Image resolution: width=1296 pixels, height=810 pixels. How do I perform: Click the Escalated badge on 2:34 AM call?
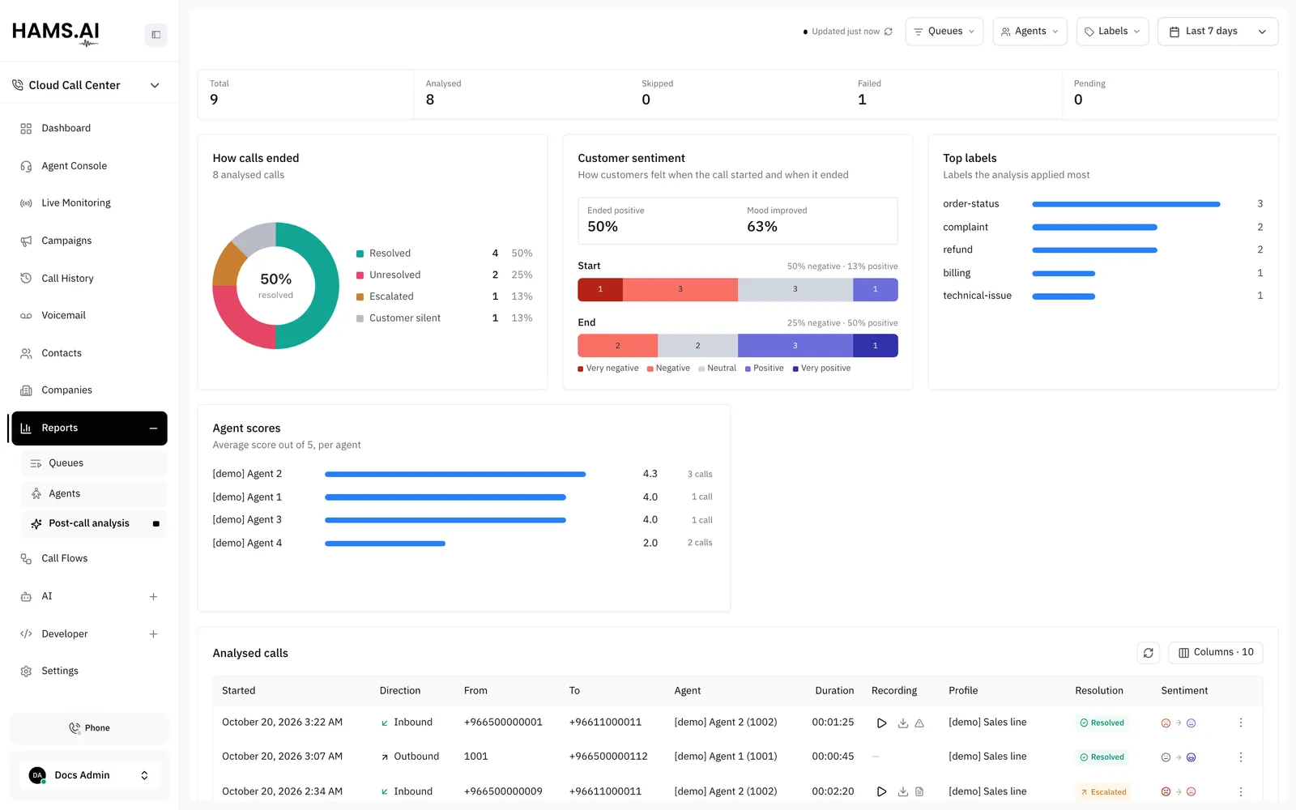tap(1103, 792)
